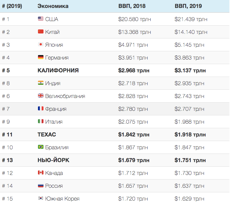Viewport: 230px width, 203px height.
Task: Click the Italy flag icon
Action: pos(41,121)
